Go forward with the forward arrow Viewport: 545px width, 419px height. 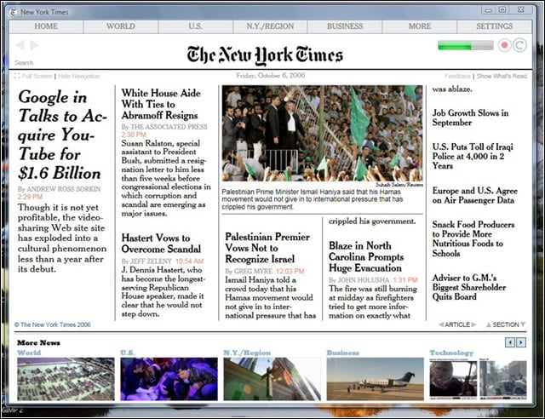[x=34, y=45]
